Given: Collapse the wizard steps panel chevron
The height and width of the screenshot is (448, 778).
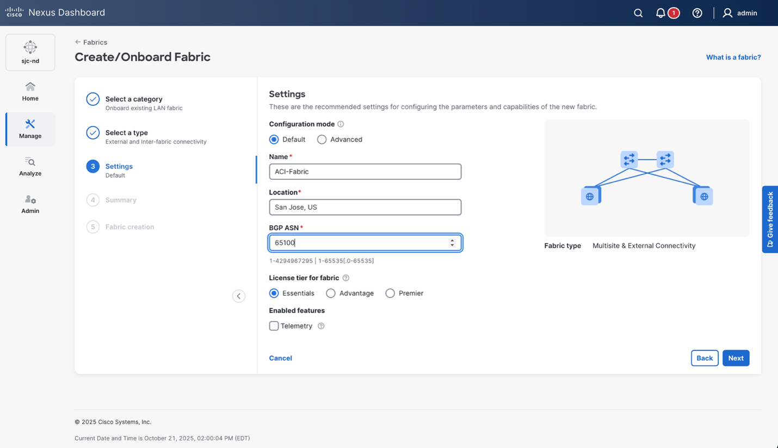Looking at the screenshot, I should click(x=239, y=296).
